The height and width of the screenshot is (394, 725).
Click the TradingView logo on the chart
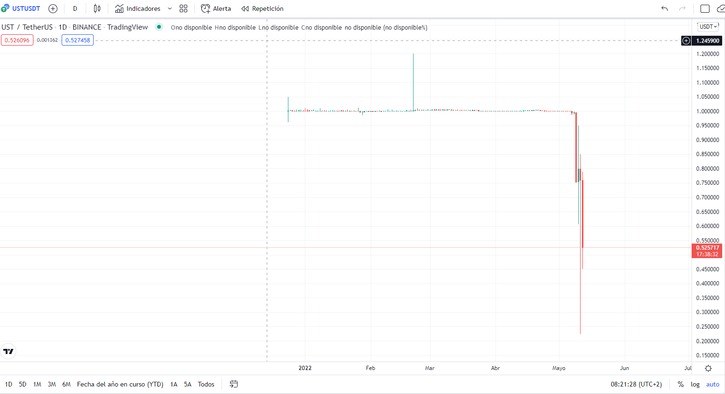coord(8,351)
